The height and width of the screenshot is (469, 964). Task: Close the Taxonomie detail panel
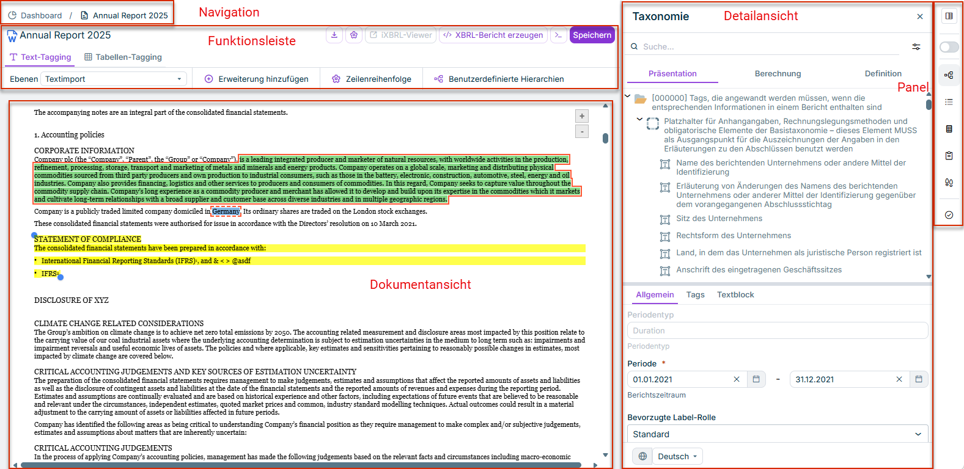(920, 16)
